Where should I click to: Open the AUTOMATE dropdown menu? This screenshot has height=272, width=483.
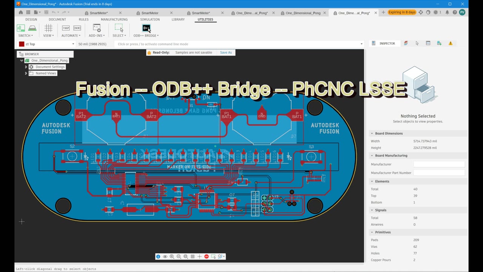coord(71,36)
